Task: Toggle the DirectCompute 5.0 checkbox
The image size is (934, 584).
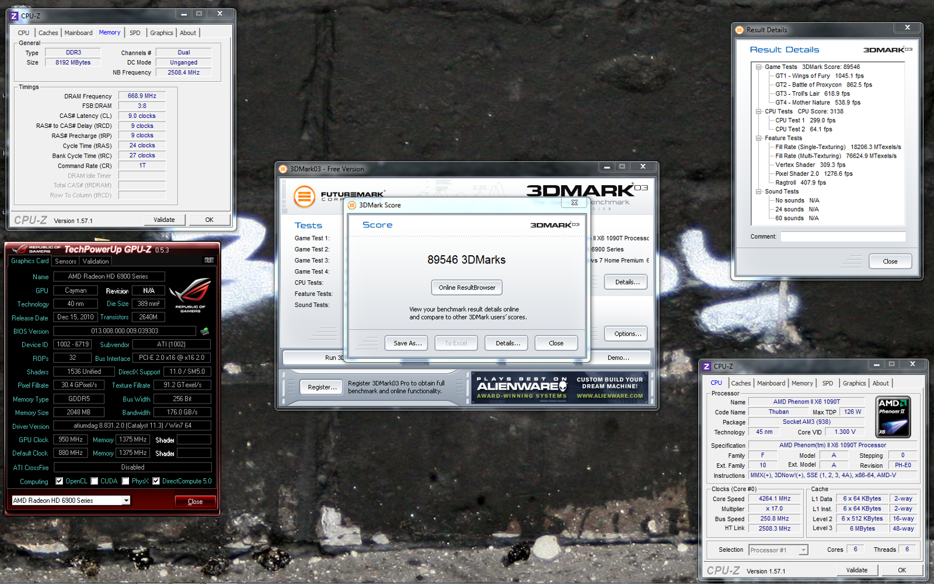Action: coord(156,481)
